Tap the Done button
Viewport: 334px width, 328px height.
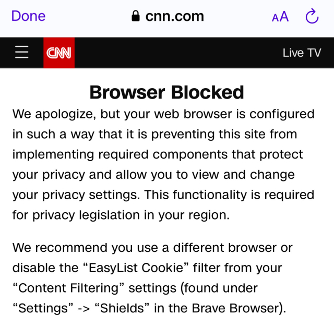click(28, 16)
